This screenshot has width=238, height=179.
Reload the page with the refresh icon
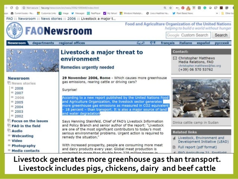click(x=12, y=8)
